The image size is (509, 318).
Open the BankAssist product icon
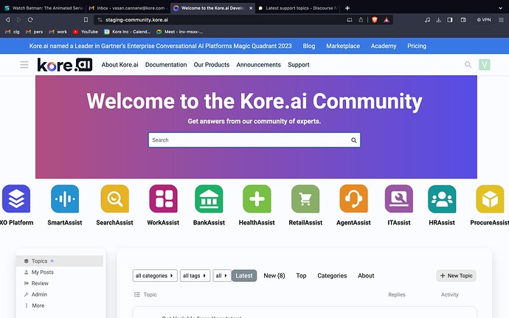click(209, 198)
